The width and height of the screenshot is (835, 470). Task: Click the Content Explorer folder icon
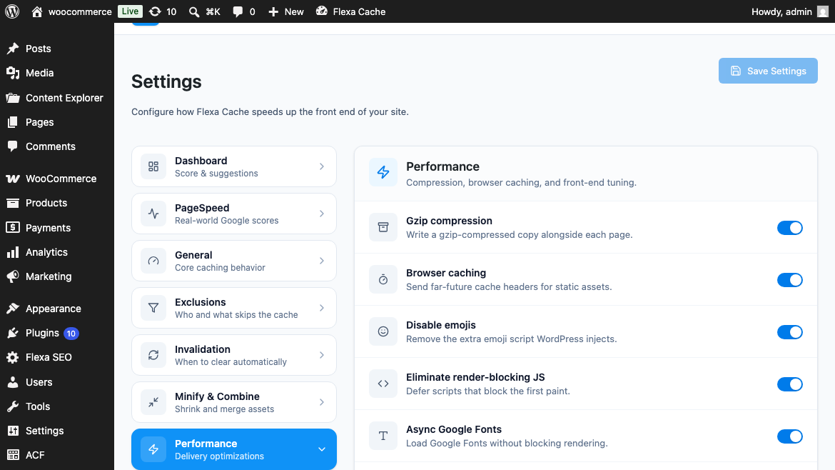13,98
